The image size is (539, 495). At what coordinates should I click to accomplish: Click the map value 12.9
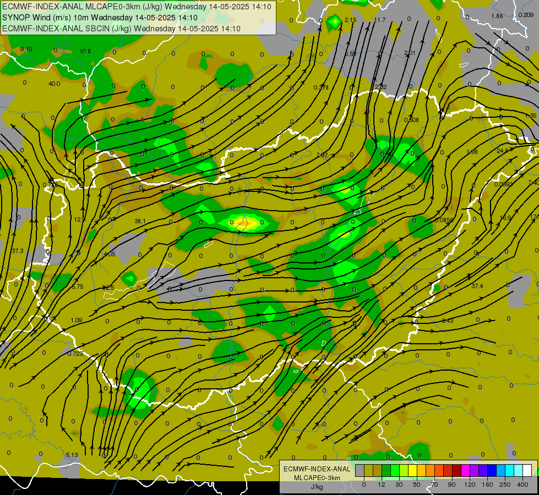click(79, 219)
